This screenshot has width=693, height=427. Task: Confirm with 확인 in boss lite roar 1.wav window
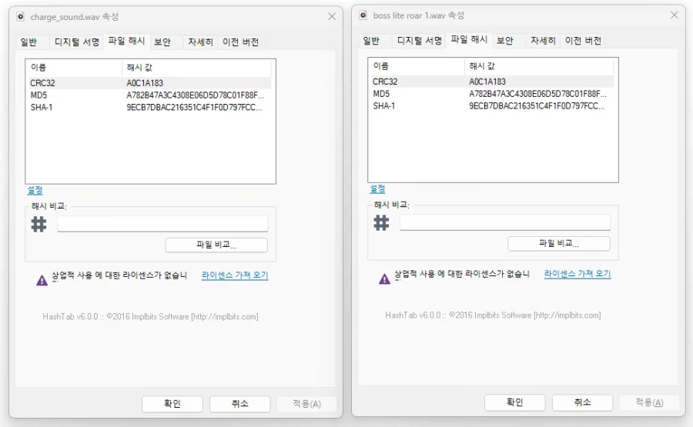515,402
